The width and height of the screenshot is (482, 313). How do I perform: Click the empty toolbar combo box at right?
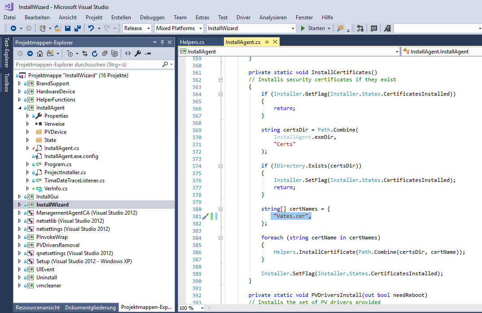pos(438,28)
